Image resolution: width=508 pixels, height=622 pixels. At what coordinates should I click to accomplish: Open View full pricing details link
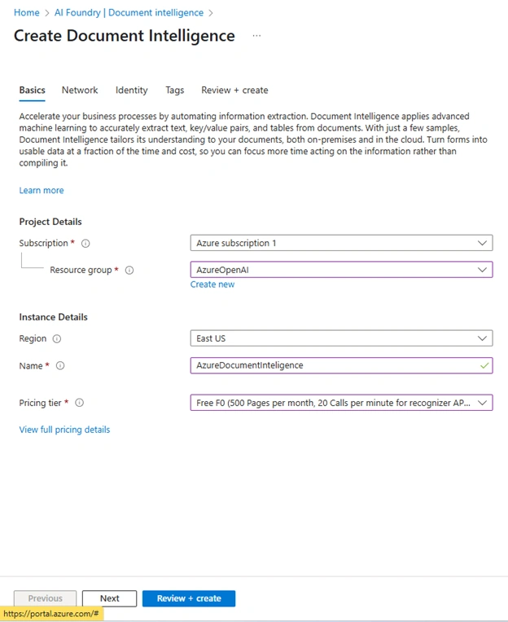coord(64,430)
